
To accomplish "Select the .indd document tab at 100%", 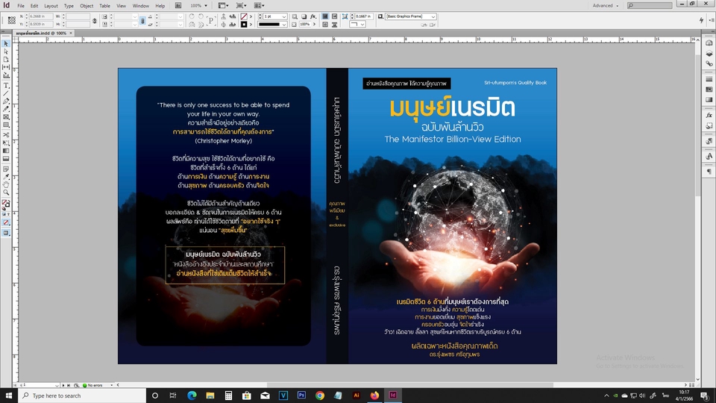I will point(42,33).
